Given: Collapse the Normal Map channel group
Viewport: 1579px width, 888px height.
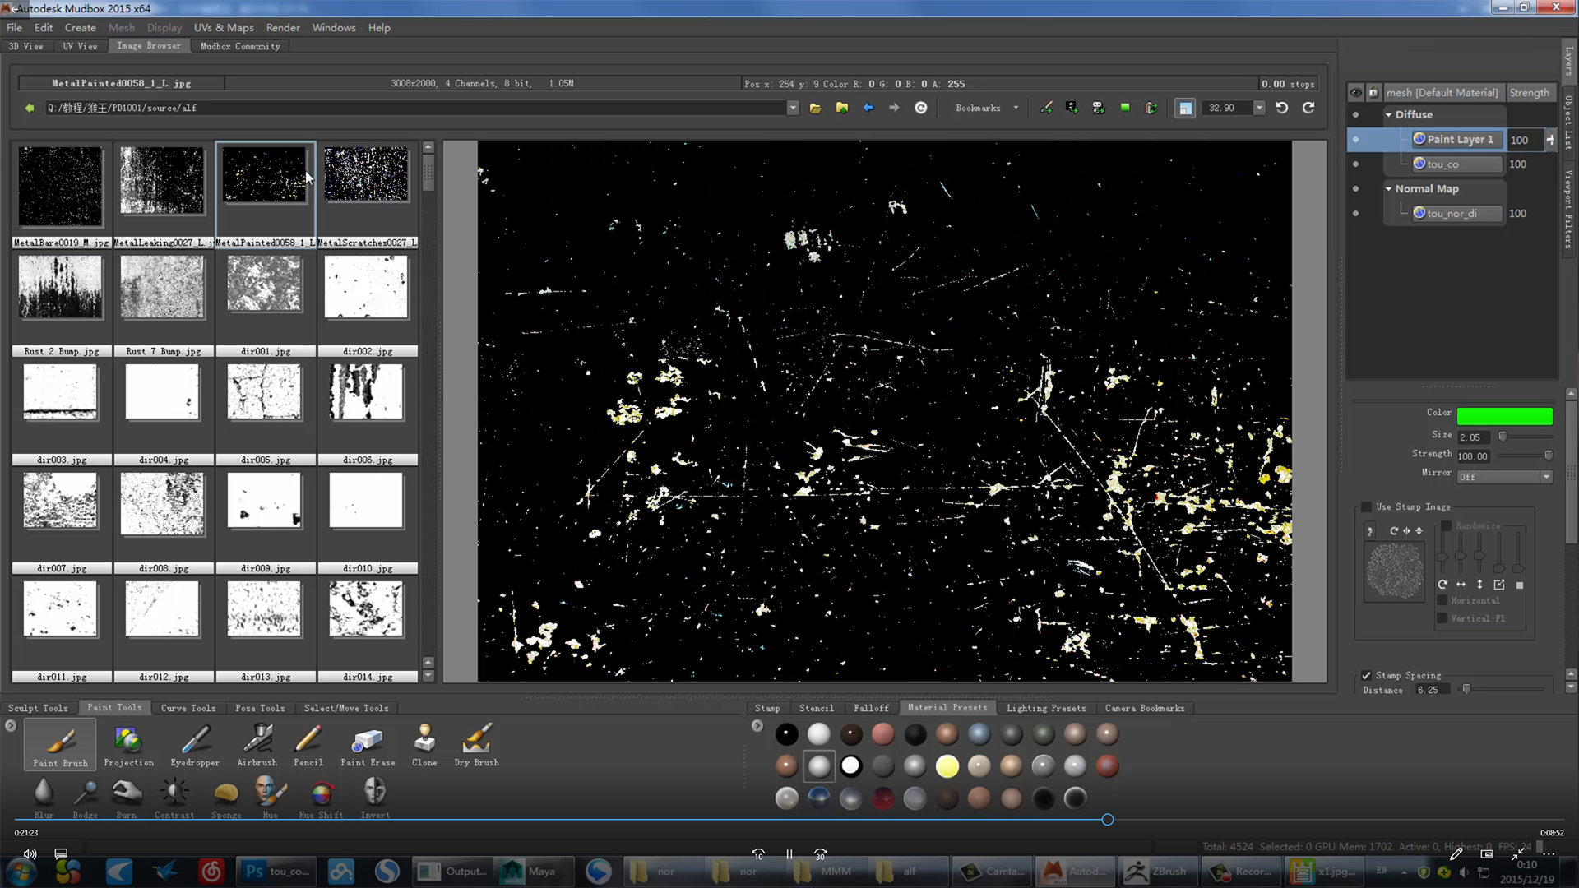Looking at the screenshot, I should point(1388,189).
